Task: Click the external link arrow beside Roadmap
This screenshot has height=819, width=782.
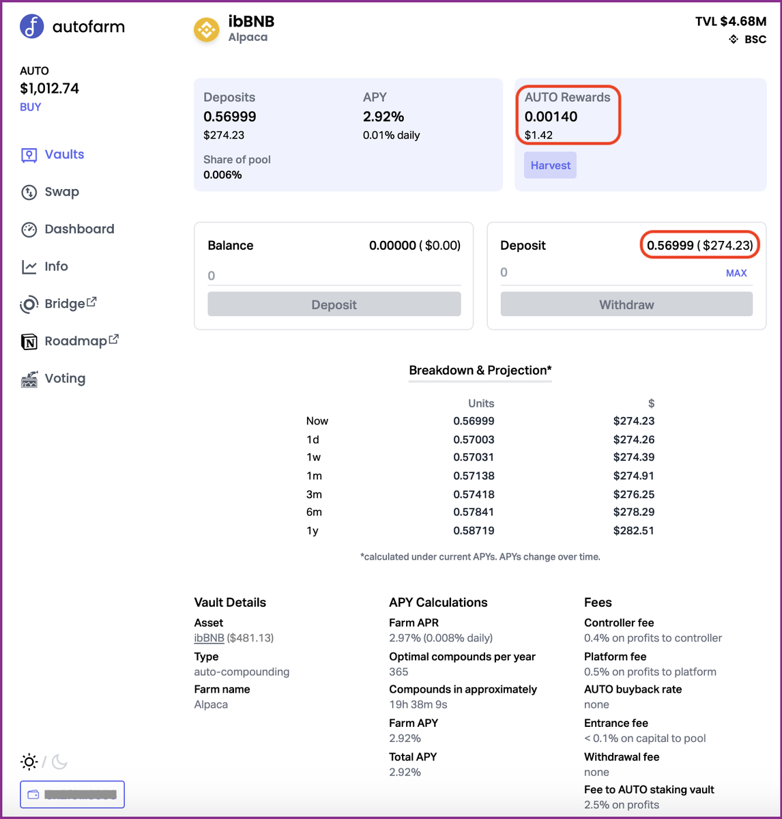Action: 114,339
